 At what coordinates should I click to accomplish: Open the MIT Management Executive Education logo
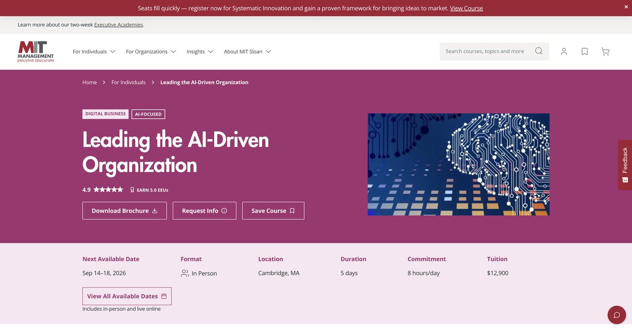pyautogui.click(x=36, y=51)
